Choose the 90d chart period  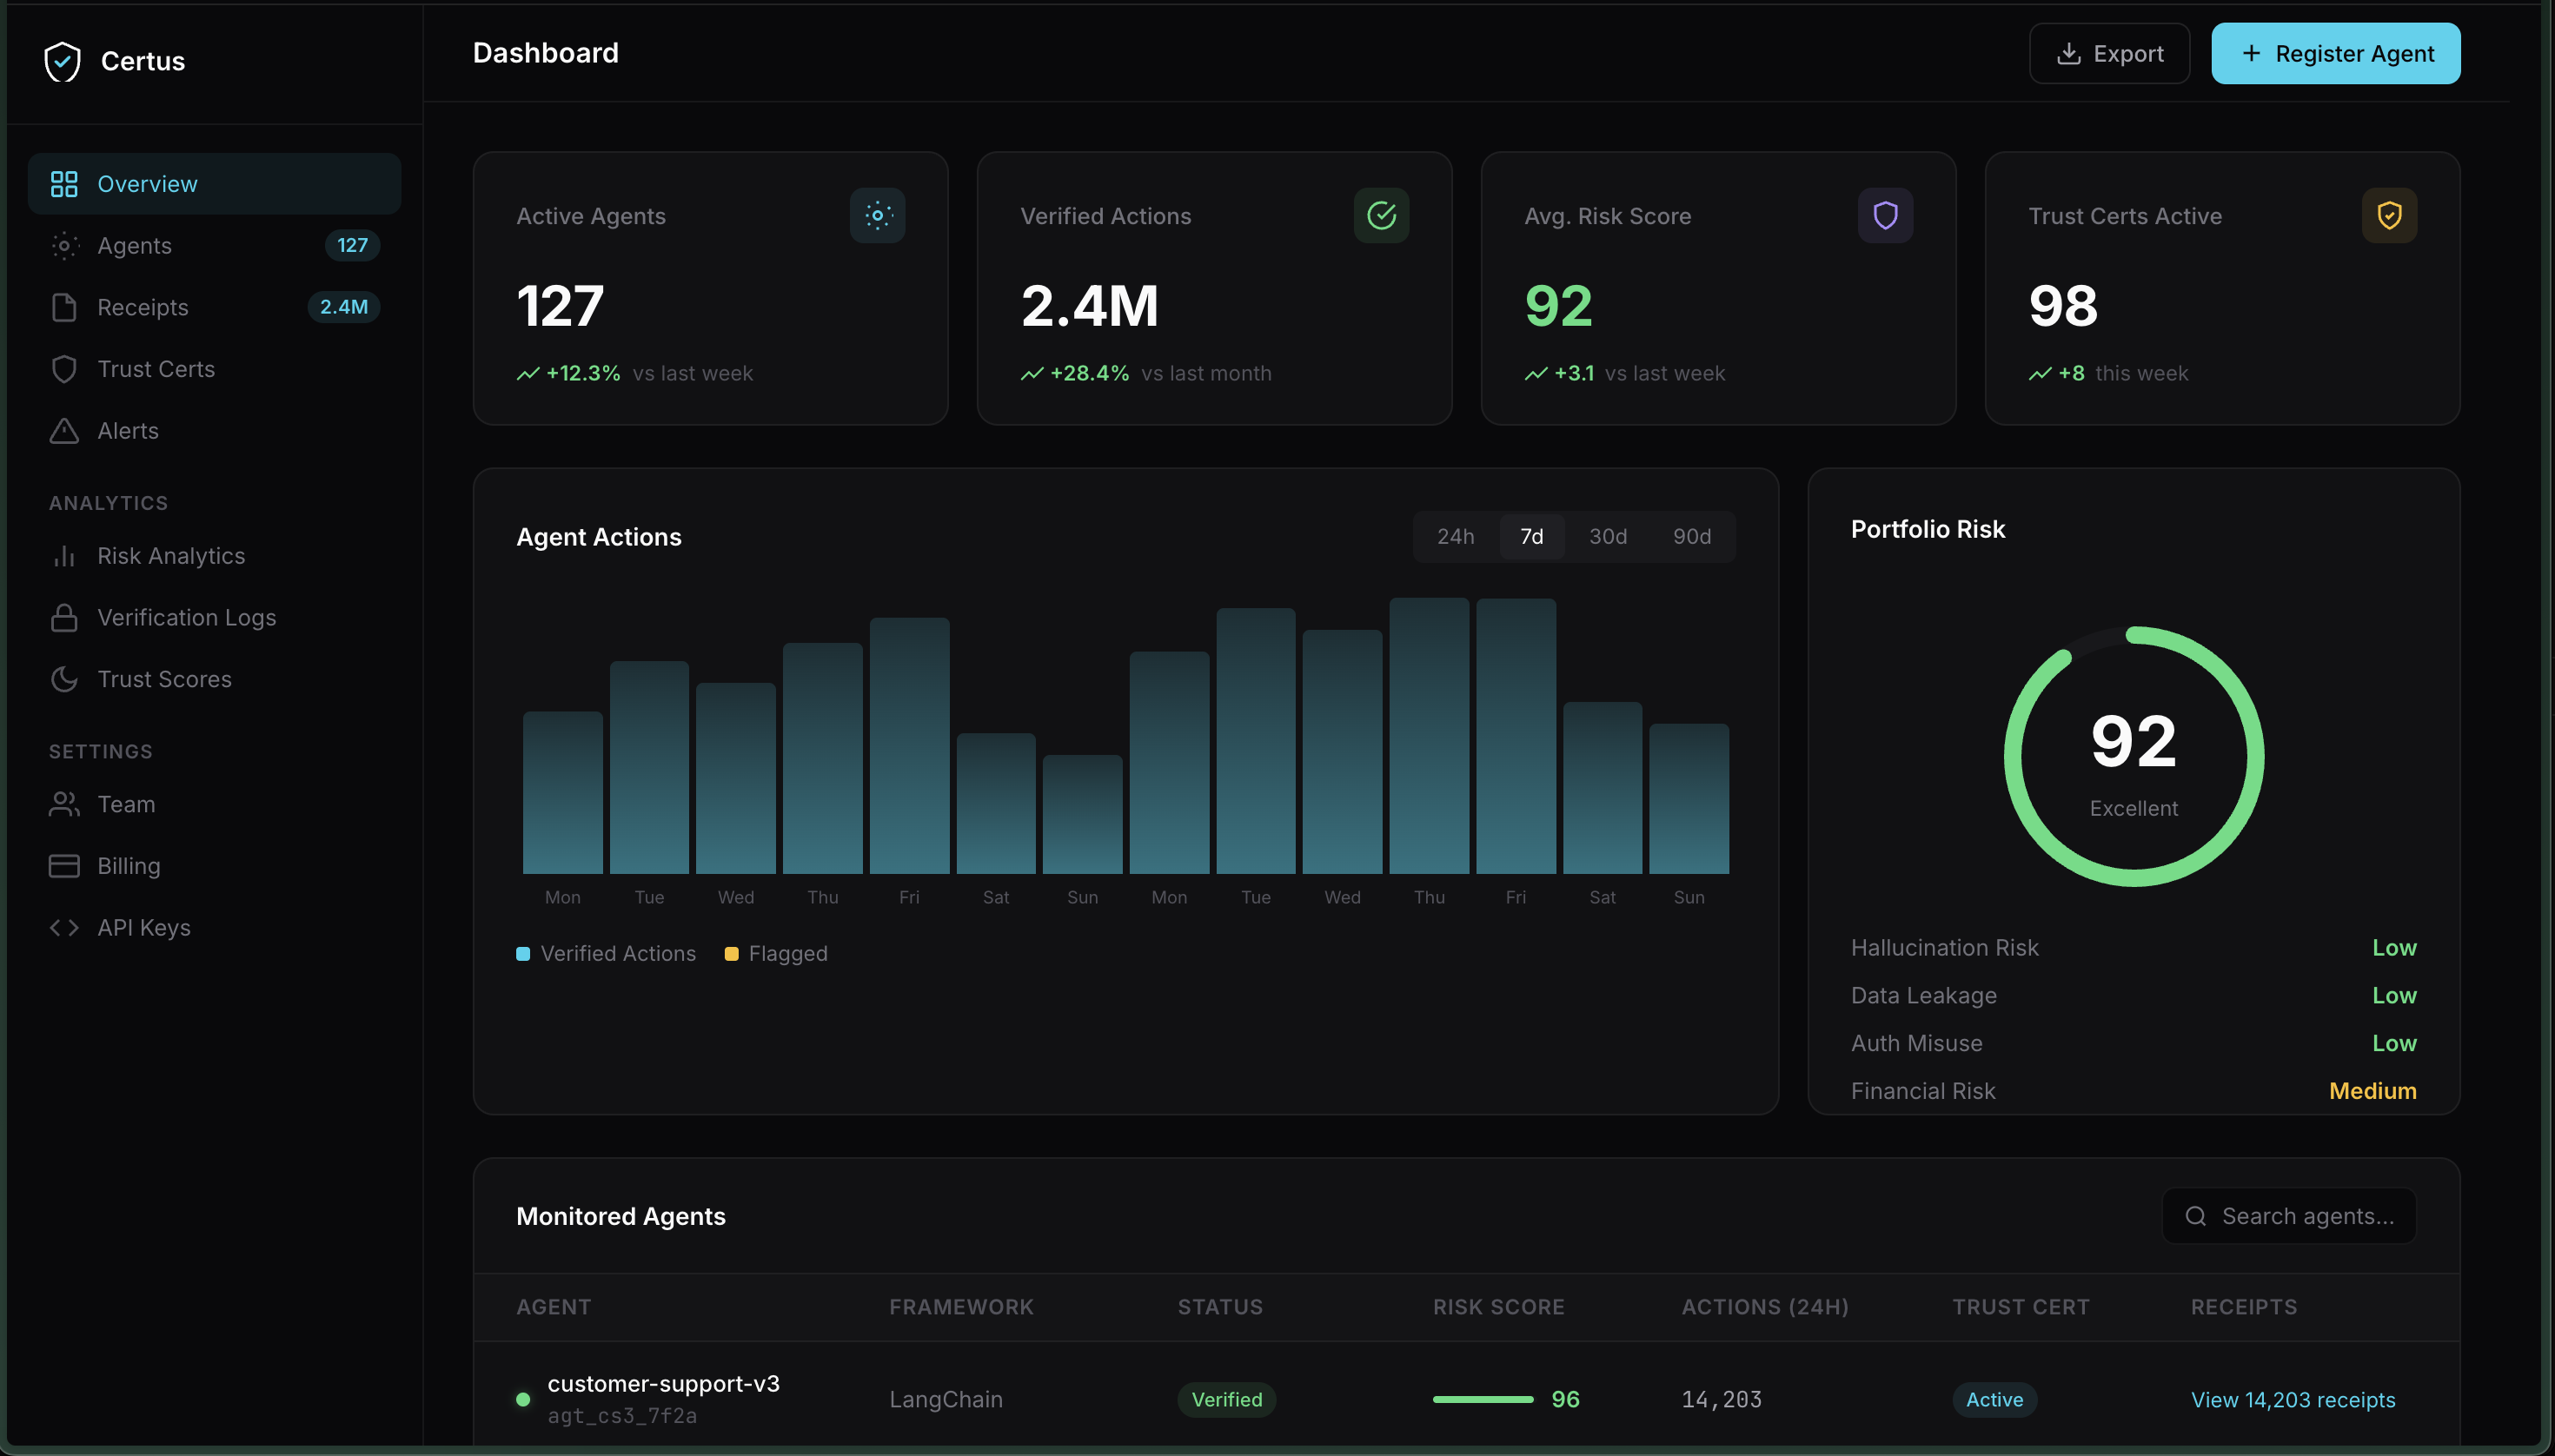(1692, 537)
